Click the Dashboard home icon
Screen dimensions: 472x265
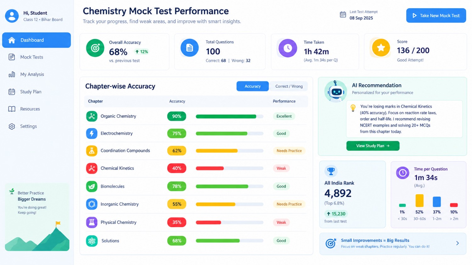(x=12, y=40)
